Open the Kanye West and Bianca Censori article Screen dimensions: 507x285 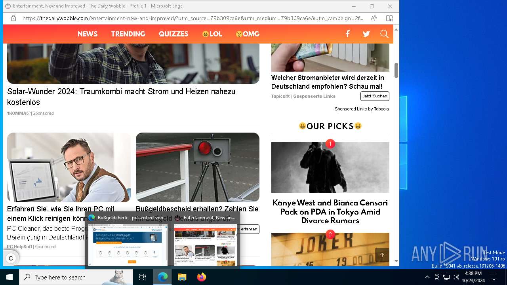[330, 212]
